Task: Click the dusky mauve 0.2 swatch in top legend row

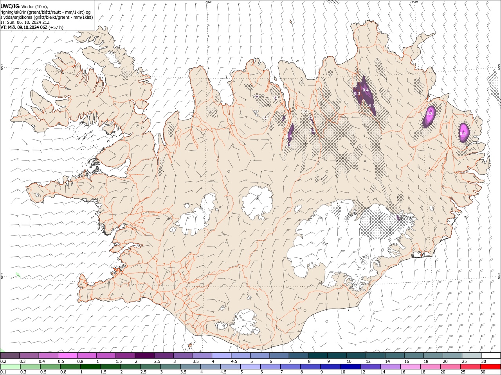Action: click(10, 356)
